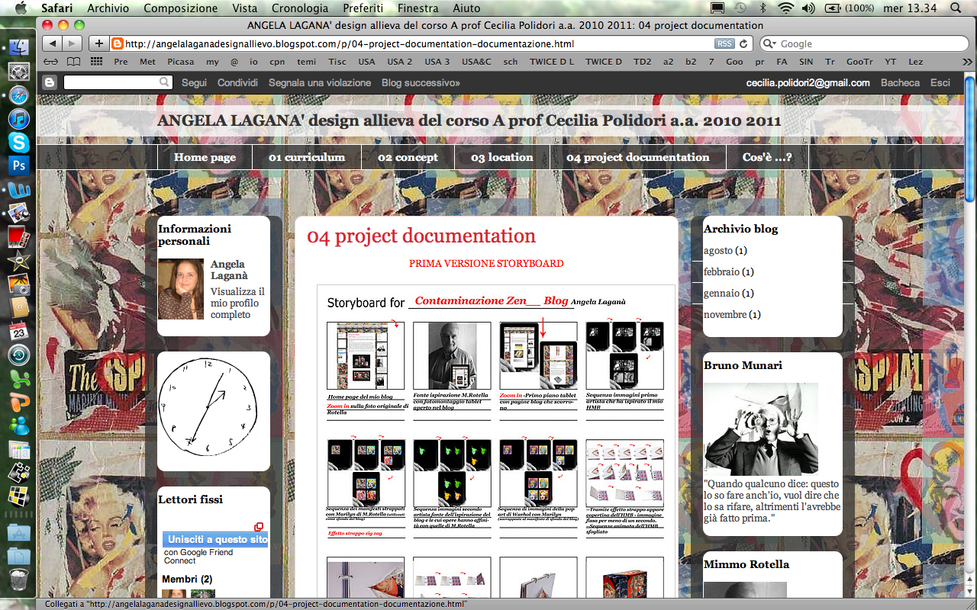Click the Wi-Fi status icon
Screen dimensions: 977x610
(x=785, y=8)
